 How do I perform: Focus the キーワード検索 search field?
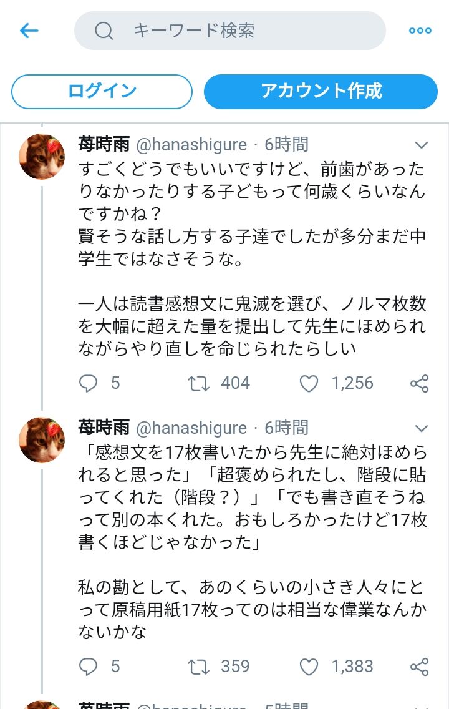(230, 31)
